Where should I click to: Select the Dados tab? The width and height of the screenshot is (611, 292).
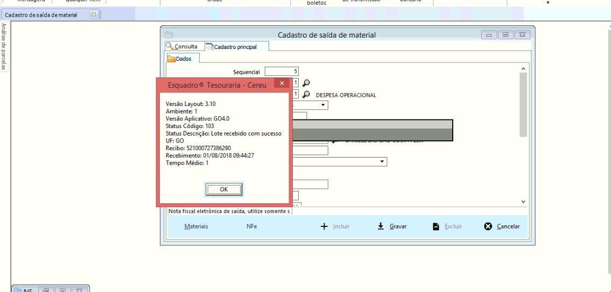[182, 59]
